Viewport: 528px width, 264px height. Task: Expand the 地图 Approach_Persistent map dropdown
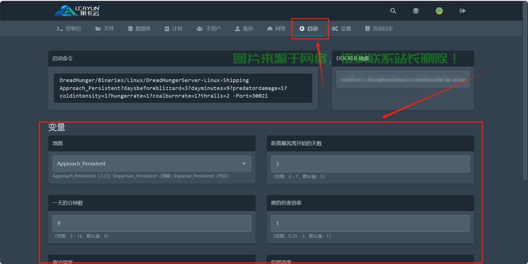[x=152, y=164]
